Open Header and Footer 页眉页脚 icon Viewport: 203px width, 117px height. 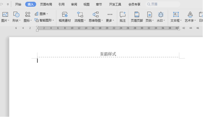[x=137, y=15]
